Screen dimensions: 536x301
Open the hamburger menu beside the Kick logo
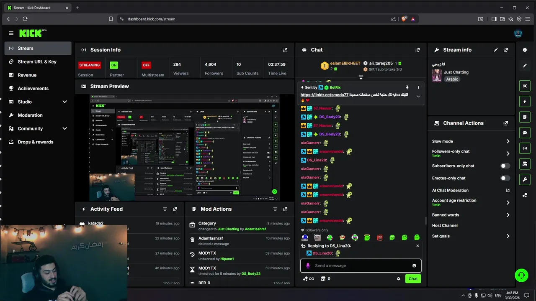coord(11,33)
